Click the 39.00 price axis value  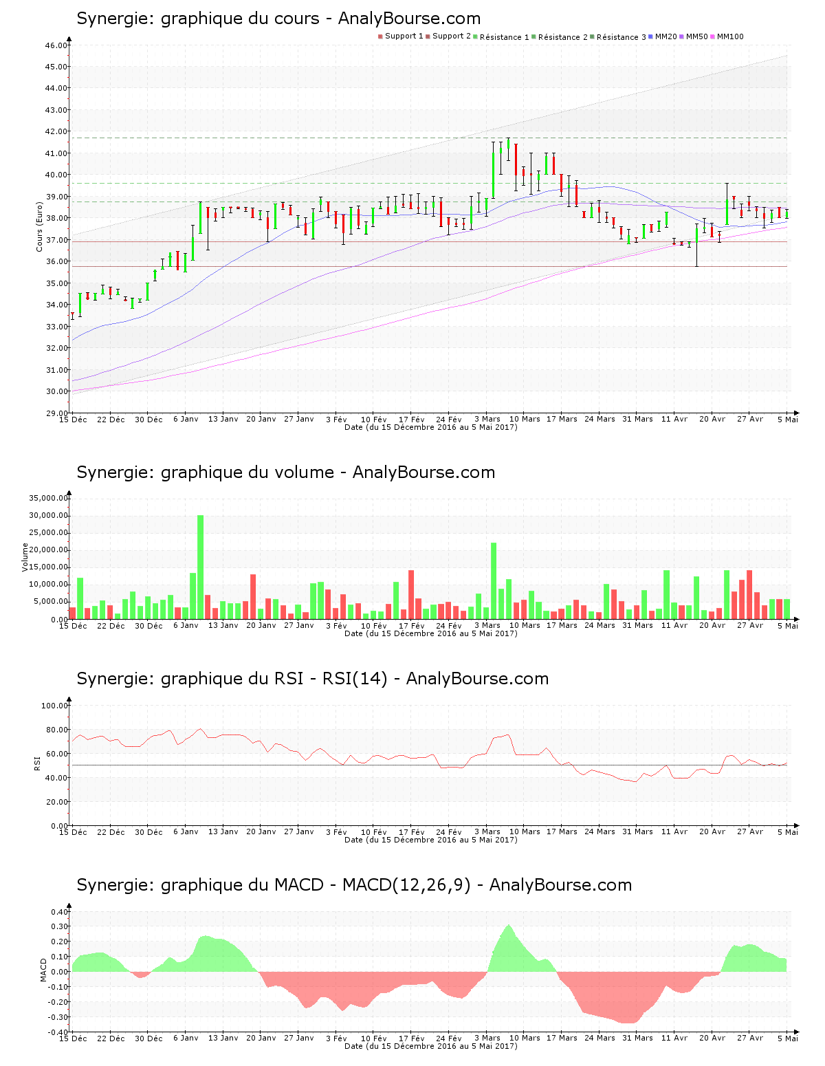tap(56, 197)
